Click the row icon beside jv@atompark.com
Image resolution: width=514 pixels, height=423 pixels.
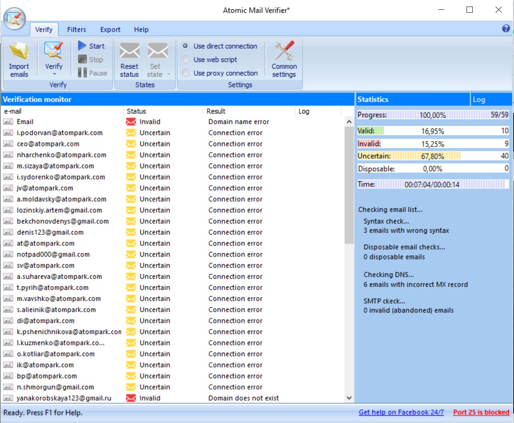(8, 188)
